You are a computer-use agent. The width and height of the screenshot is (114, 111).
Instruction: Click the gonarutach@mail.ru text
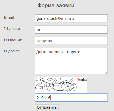[55, 18]
